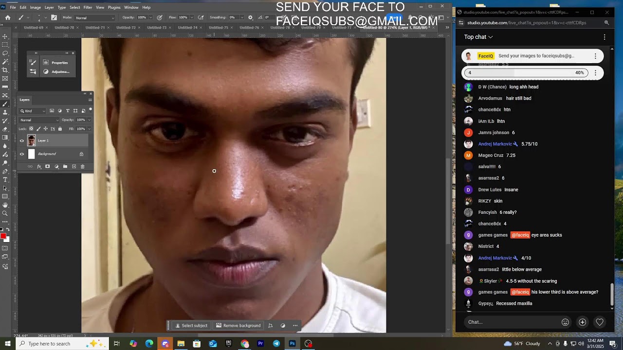Select the Hand tool
This screenshot has width=623, height=350.
(x=5, y=205)
